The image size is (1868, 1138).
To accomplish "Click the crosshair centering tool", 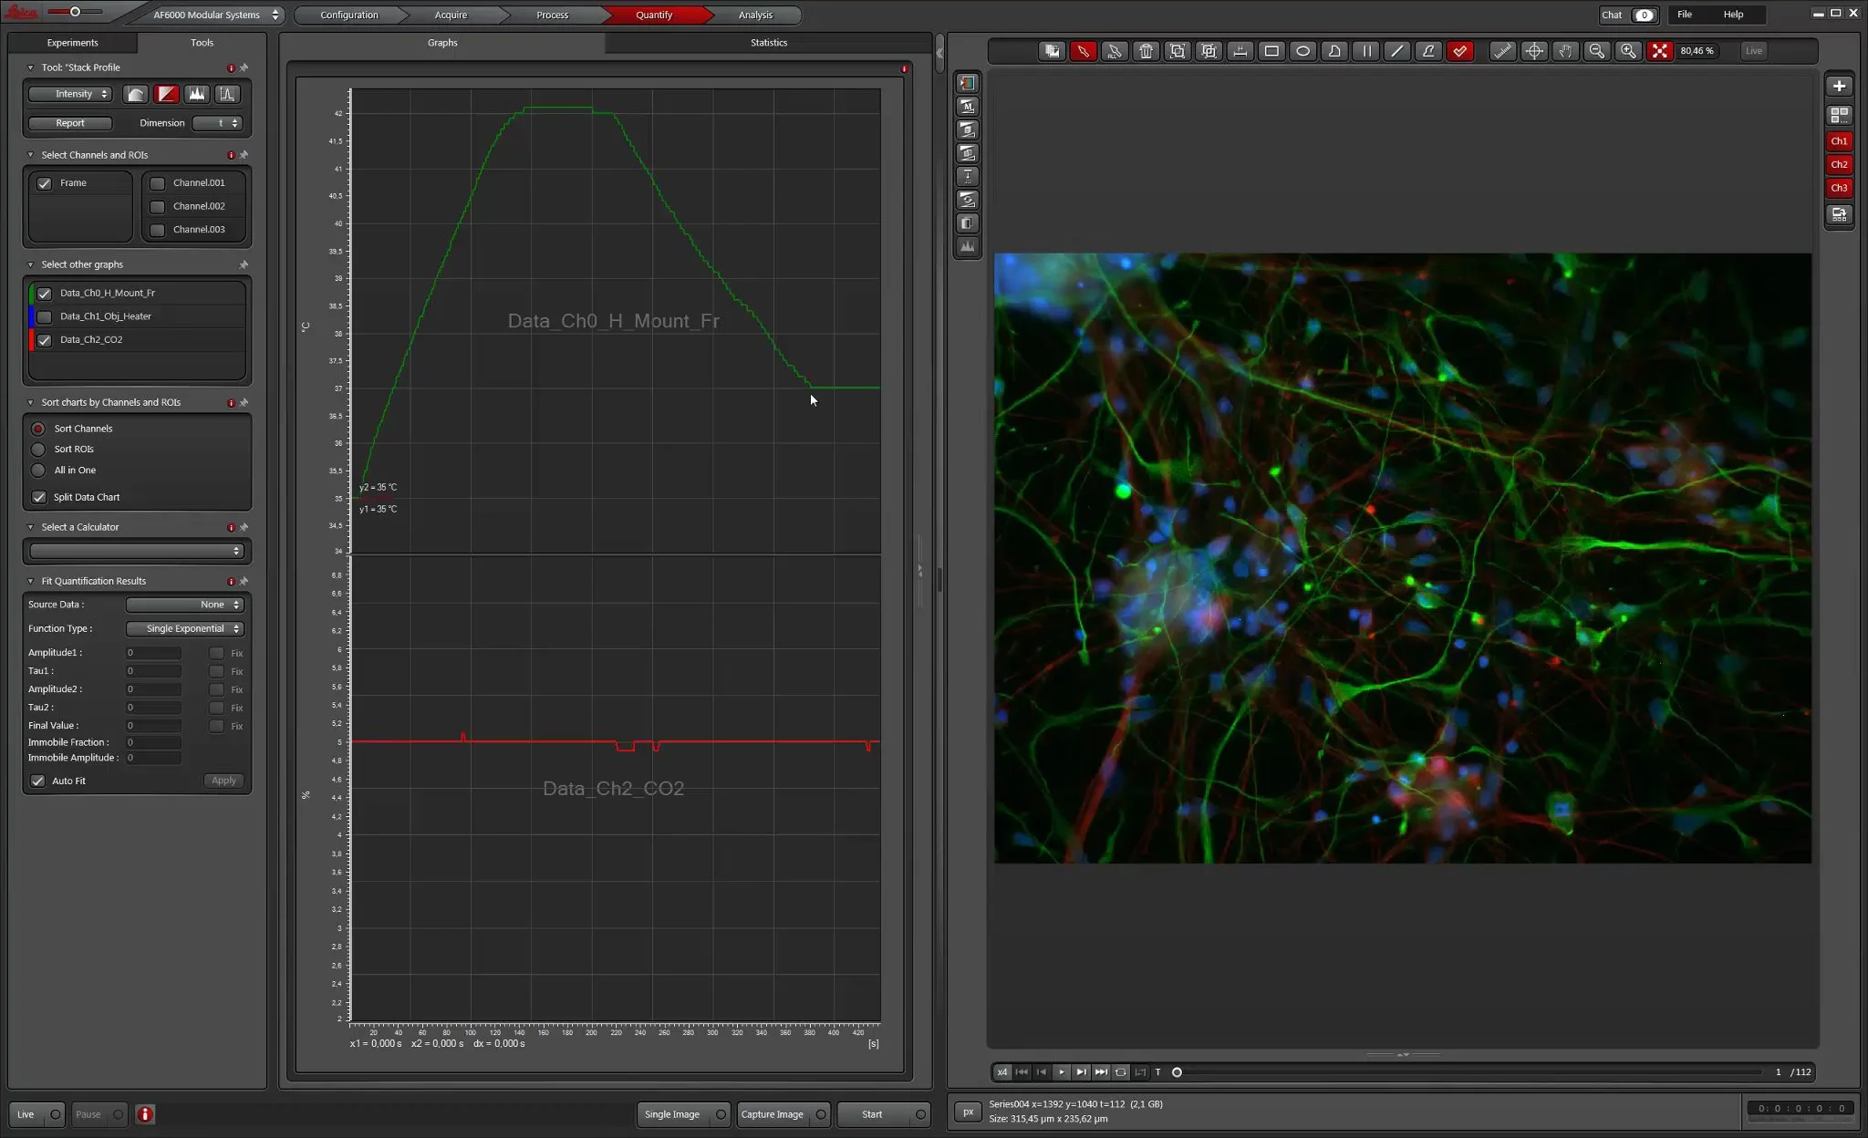I will click(1534, 51).
